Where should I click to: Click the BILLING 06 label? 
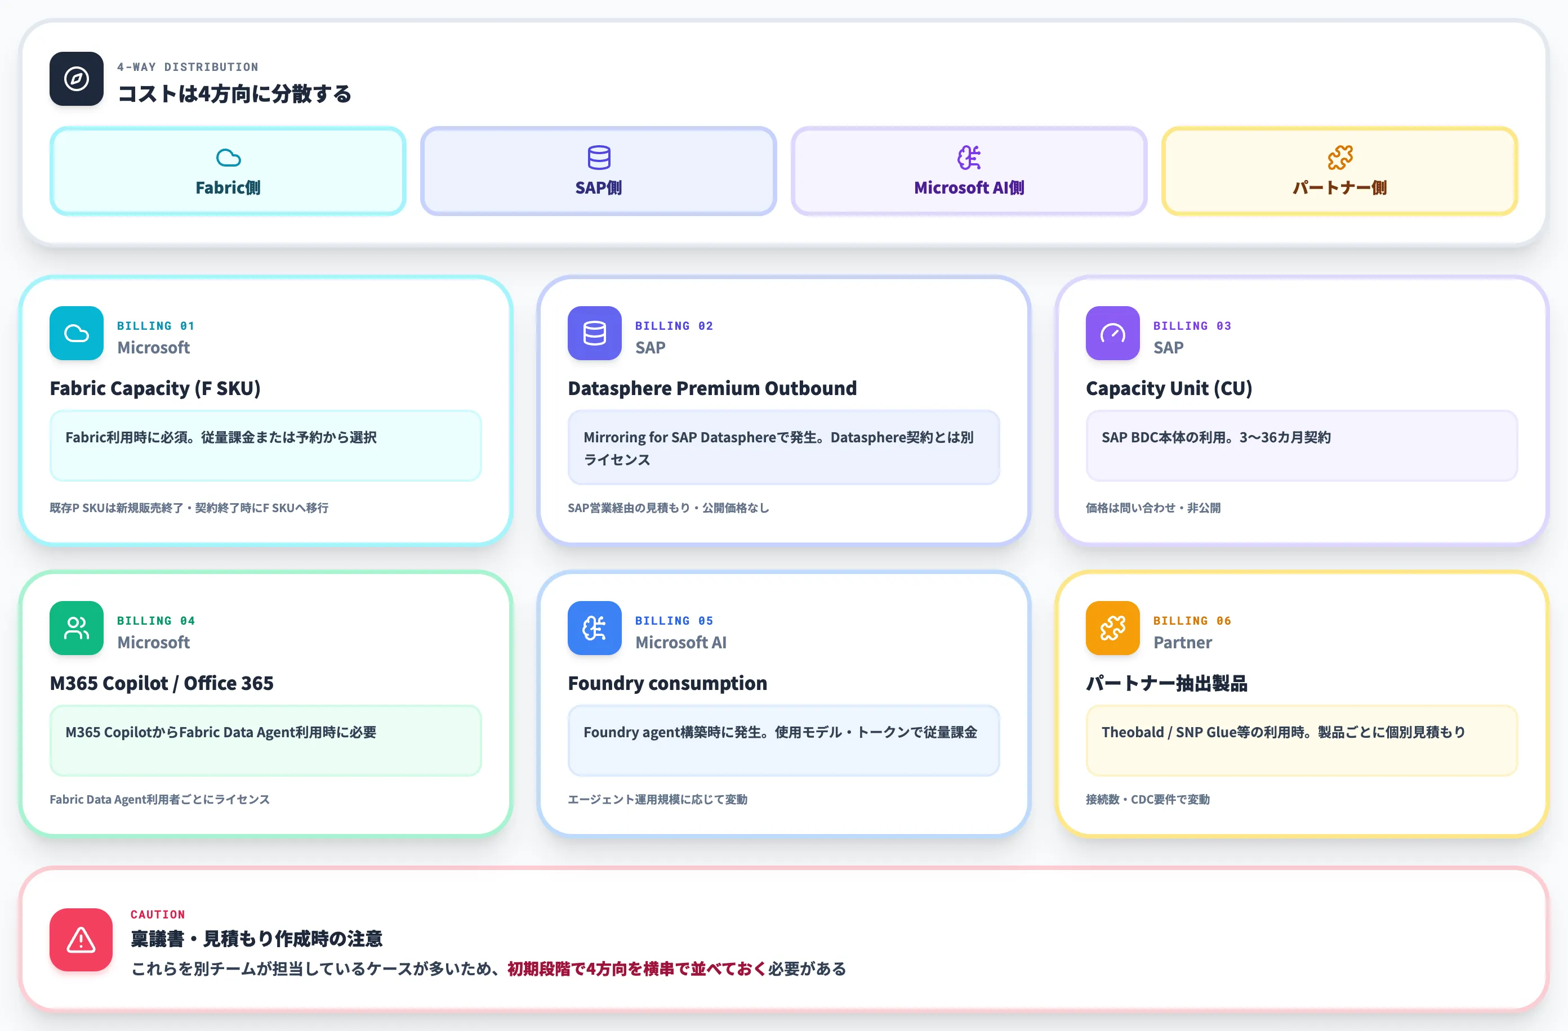pyautogui.click(x=1192, y=621)
